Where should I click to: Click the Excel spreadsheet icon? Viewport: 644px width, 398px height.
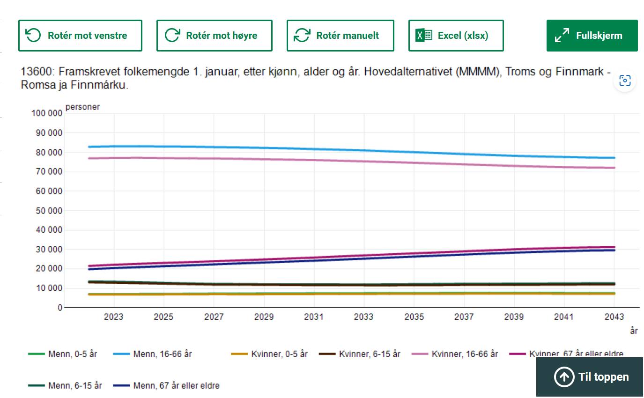[x=424, y=36]
